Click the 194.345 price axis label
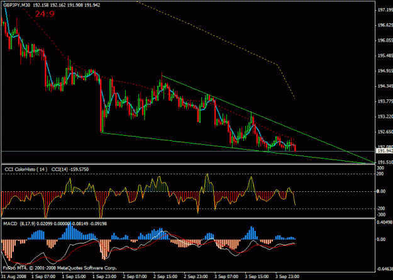This screenshot has width=393, height=280. click(385, 86)
